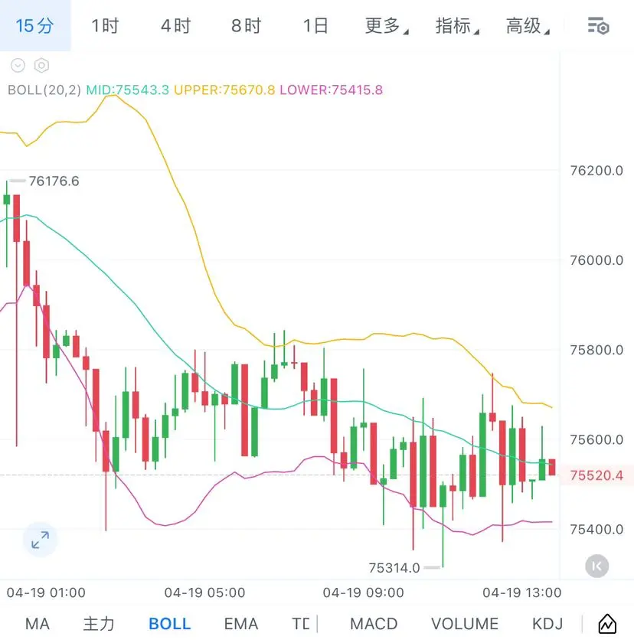The height and width of the screenshot is (643, 634).
Task: Enable the MA indicator
Action: pyautogui.click(x=38, y=624)
